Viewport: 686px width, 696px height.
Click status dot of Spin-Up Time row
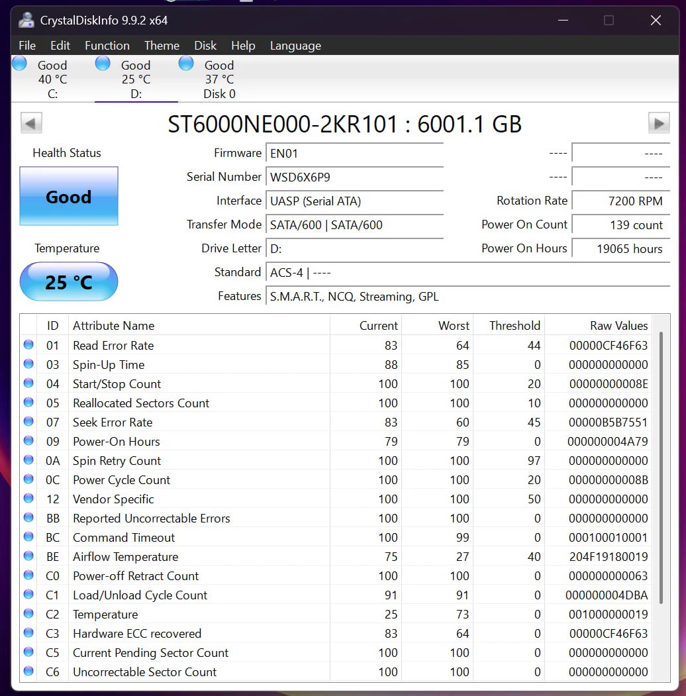(29, 364)
